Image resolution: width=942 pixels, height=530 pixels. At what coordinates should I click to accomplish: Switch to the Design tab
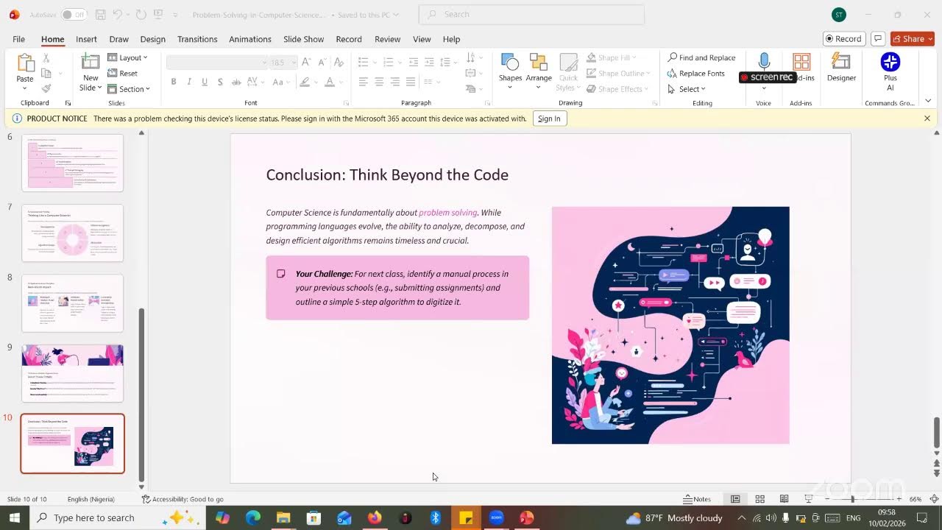point(152,39)
